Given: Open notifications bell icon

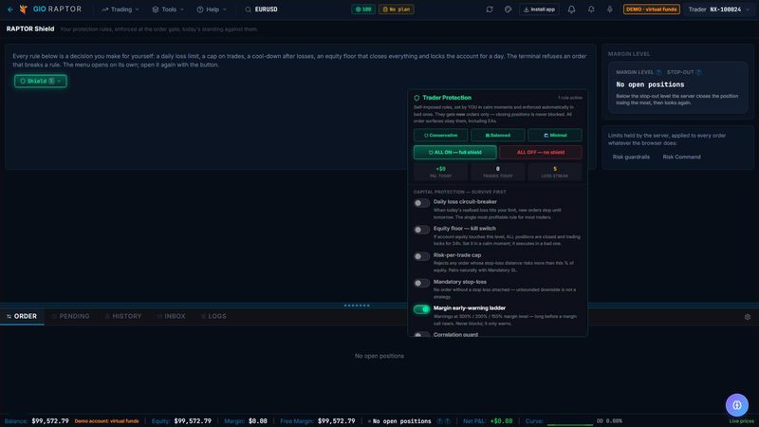Looking at the screenshot, I should pos(572,9).
